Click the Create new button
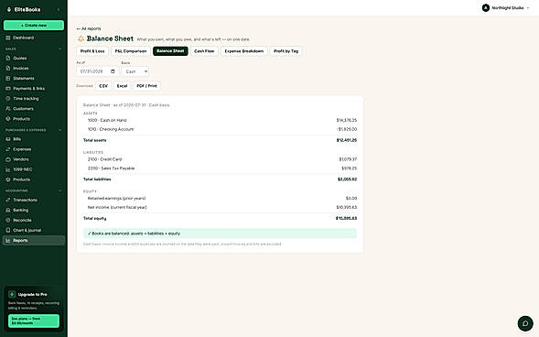 coord(34,25)
